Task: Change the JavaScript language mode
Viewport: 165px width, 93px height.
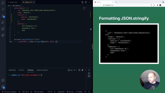Action: [x=61, y=92]
